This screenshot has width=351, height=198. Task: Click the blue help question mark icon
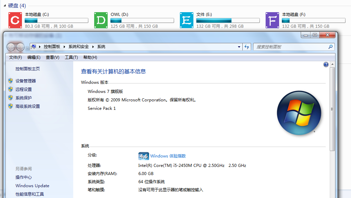[x=326, y=65]
